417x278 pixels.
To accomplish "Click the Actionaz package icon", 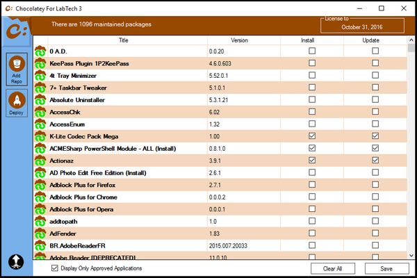I will tap(40, 161).
